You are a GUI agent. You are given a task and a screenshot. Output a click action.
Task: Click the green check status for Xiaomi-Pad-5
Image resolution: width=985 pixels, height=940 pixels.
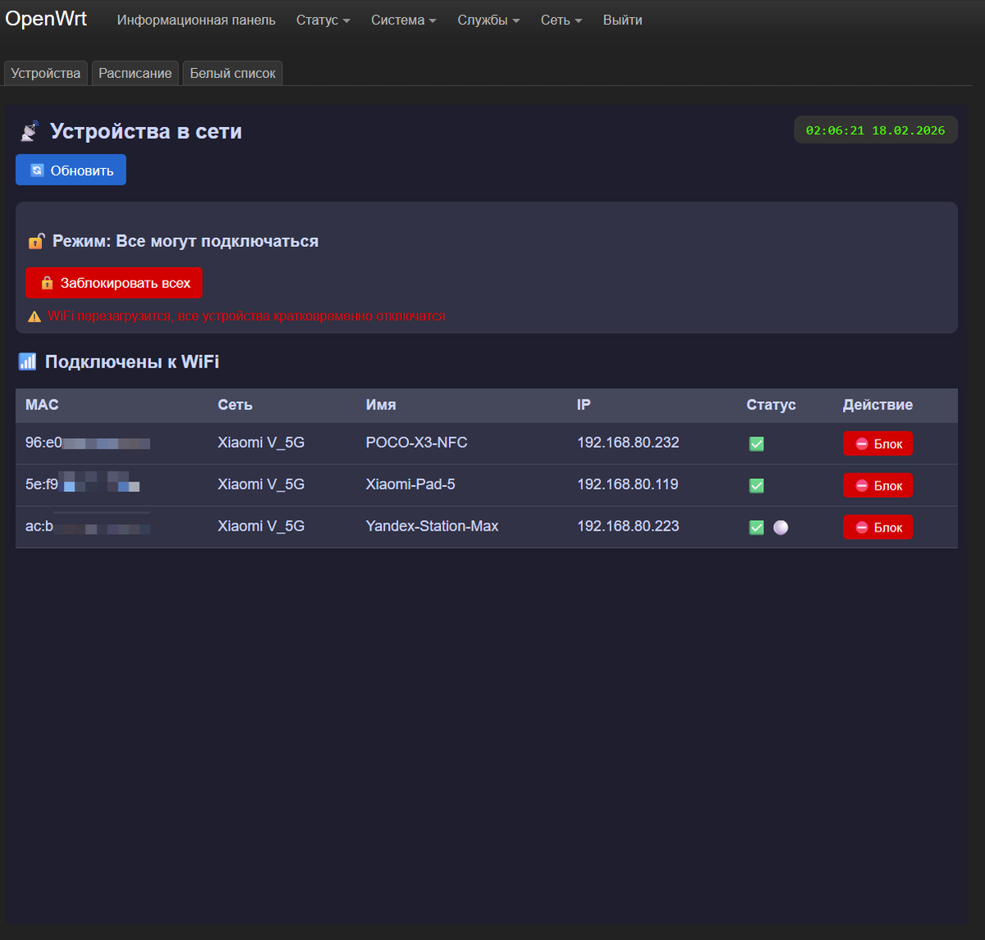[757, 486]
